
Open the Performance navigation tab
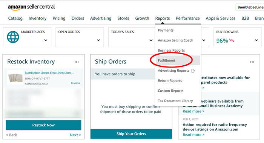tap(188, 18)
